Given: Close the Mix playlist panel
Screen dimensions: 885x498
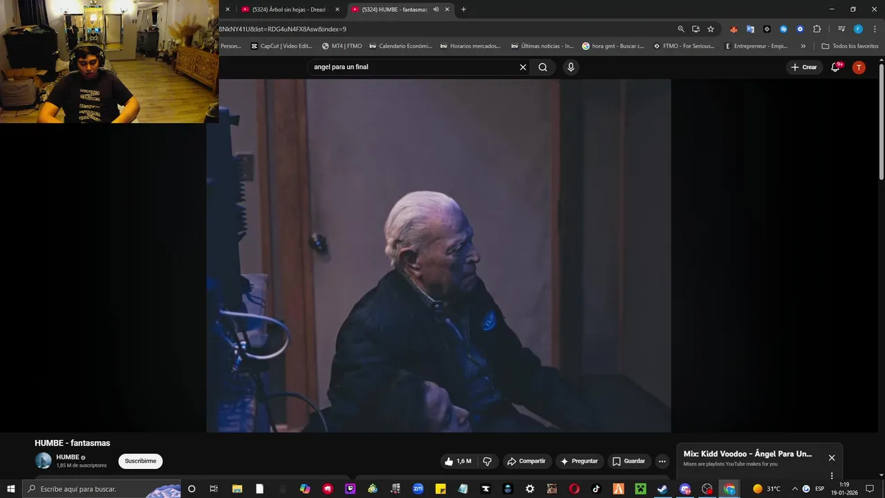Looking at the screenshot, I should click(832, 458).
